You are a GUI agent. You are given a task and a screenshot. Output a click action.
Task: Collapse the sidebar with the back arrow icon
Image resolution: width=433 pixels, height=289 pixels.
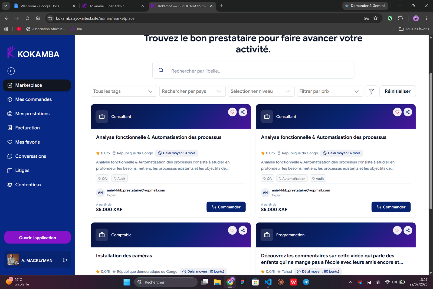[x=11, y=71]
